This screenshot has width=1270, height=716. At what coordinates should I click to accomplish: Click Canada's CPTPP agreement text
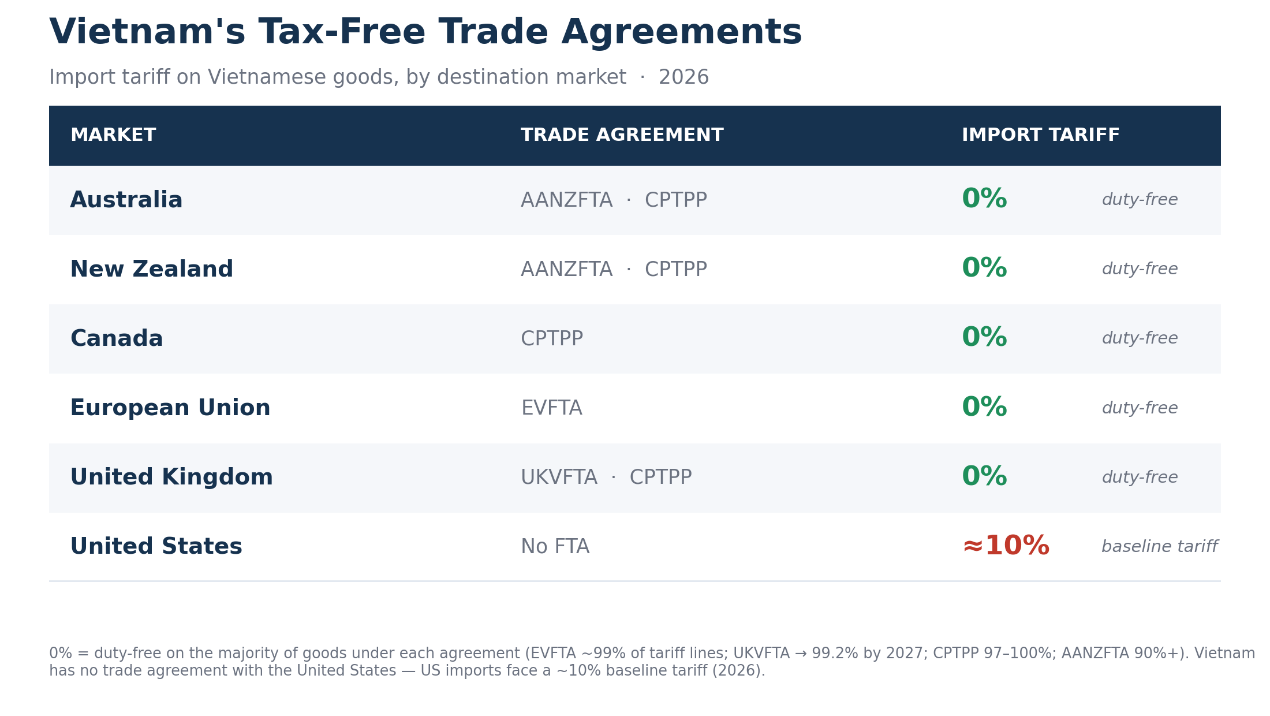[x=552, y=339]
